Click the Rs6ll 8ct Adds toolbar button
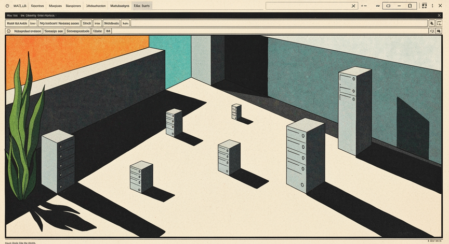The image size is (449, 244). coord(17,23)
